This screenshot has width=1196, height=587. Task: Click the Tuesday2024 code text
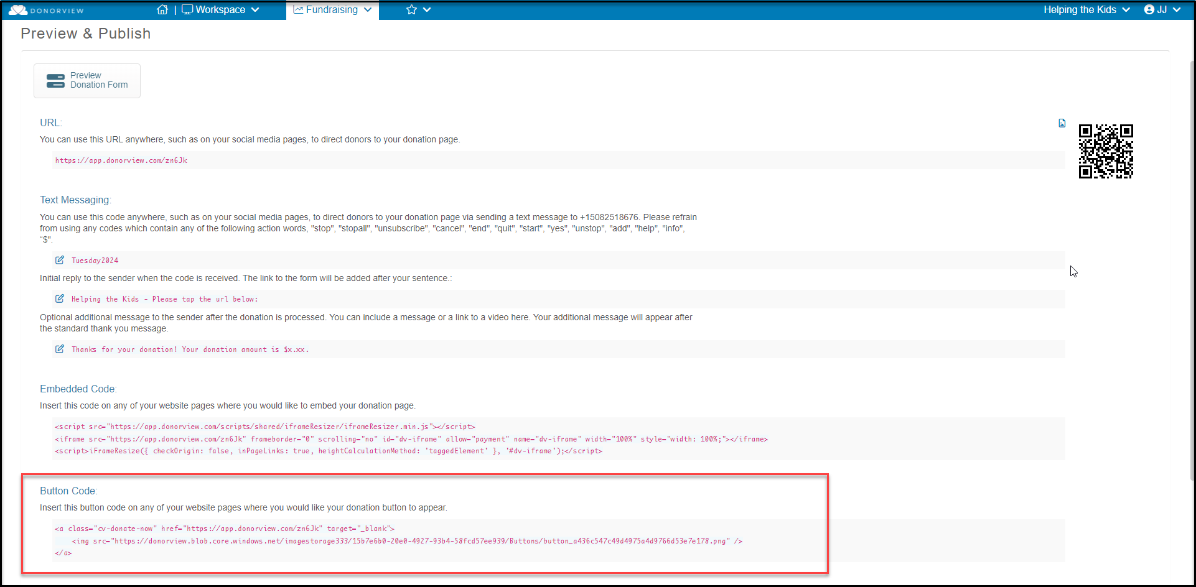coord(95,261)
